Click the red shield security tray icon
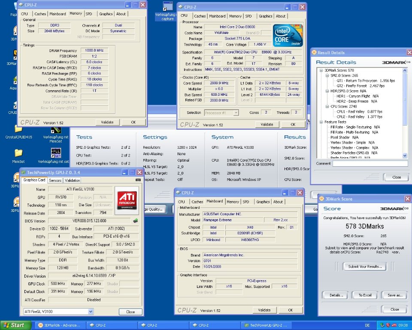Screen dimensions: 412x330 point(388,325)
